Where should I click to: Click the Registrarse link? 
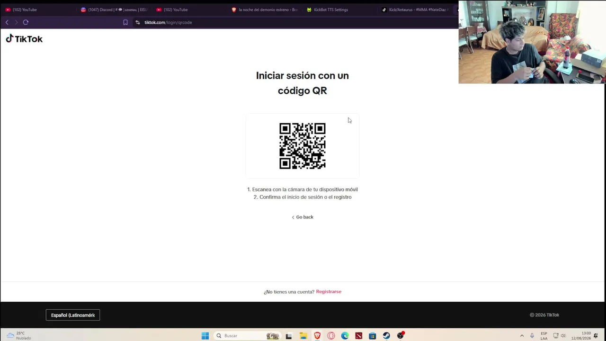[329, 292]
